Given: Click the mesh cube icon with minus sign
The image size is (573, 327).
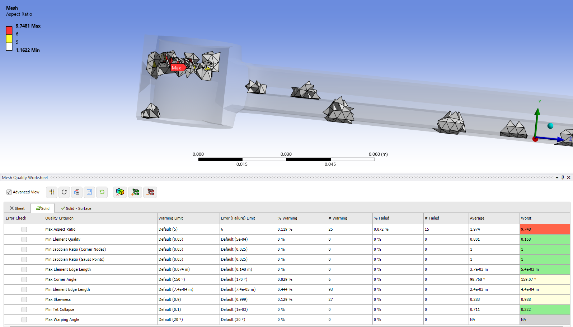Looking at the screenshot, I should [x=151, y=192].
